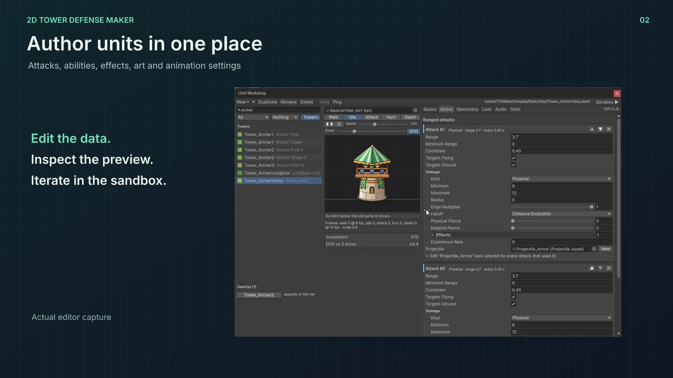Viewport: 673px width, 378px height.
Task: Open the New menu button
Action: click(x=243, y=102)
